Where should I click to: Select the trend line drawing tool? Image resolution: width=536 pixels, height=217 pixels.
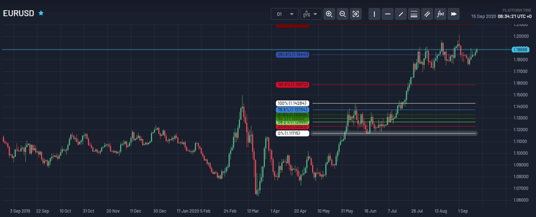[x=400, y=14]
